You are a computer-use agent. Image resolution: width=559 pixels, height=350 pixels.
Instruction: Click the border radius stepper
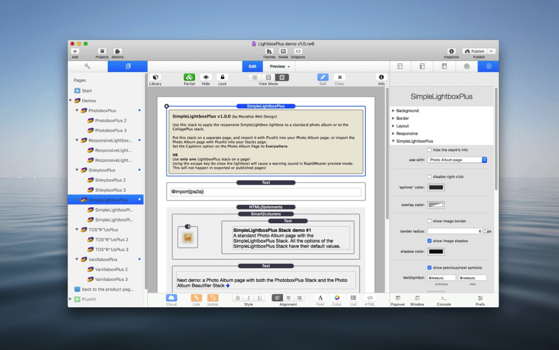tap(485, 231)
